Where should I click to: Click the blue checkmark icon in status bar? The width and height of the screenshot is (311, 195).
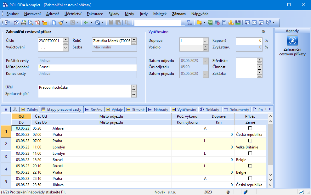[x=246, y=192]
